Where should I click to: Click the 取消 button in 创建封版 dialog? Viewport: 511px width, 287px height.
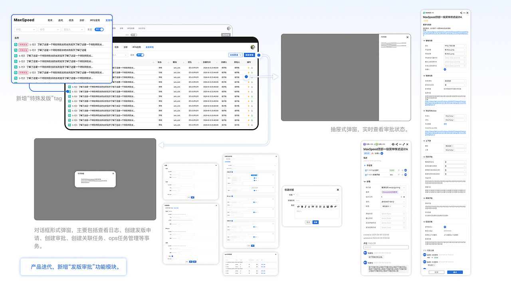coord(308,222)
